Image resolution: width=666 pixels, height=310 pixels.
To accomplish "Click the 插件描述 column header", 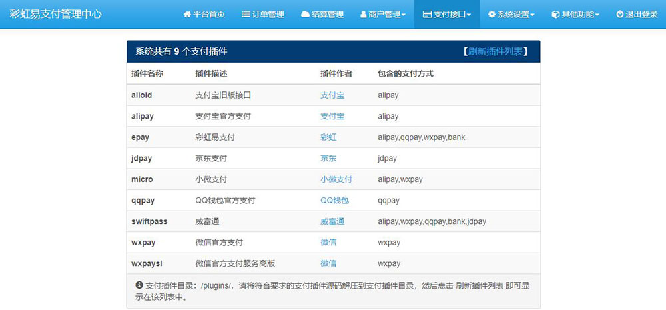I will pyautogui.click(x=211, y=73).
